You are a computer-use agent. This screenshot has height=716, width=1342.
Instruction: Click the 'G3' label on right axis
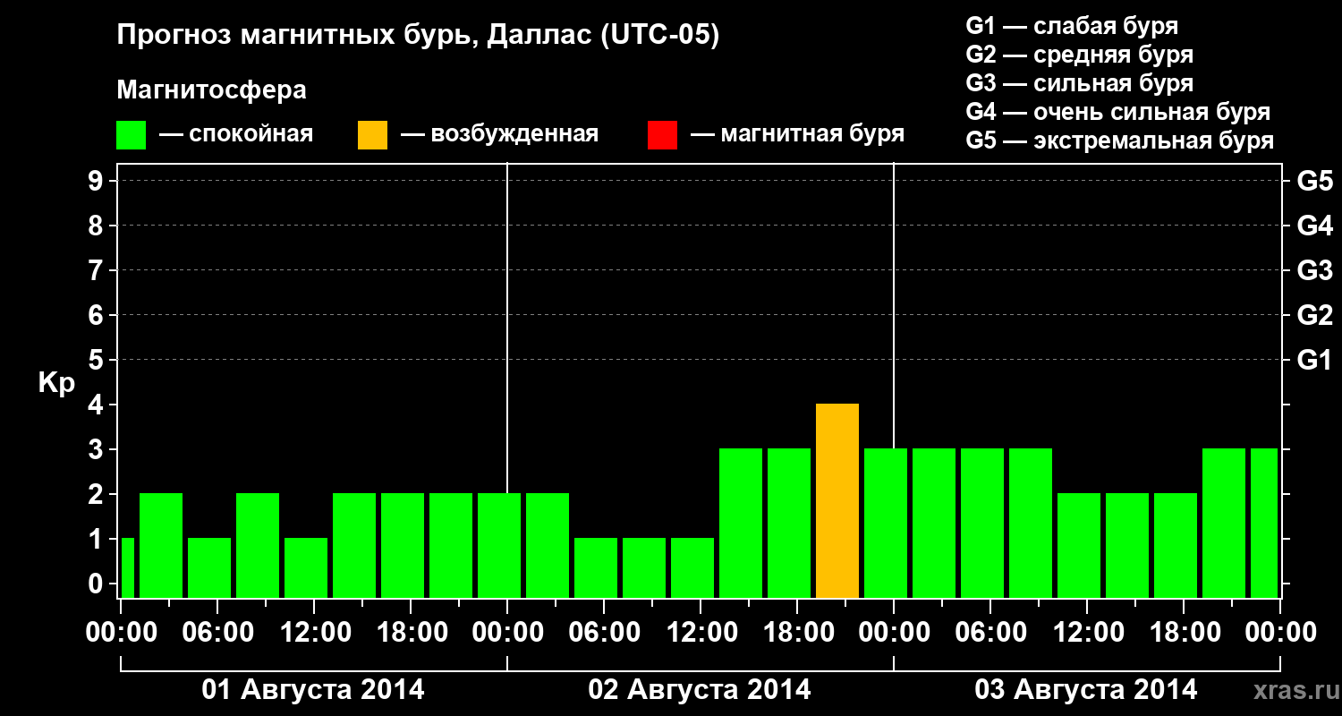pos(1315,270)
